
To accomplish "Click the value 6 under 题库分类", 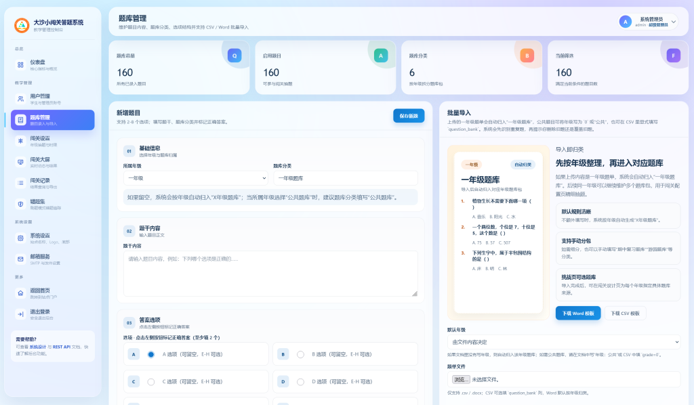I will pos(412,72).
